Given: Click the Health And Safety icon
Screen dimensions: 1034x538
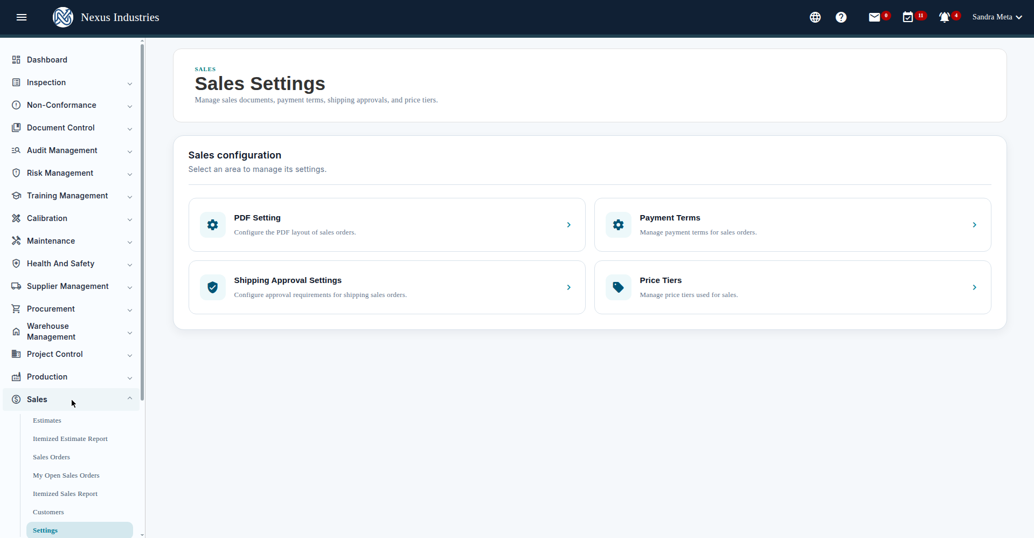Looking at the screenshot, I should coord(16,264).
